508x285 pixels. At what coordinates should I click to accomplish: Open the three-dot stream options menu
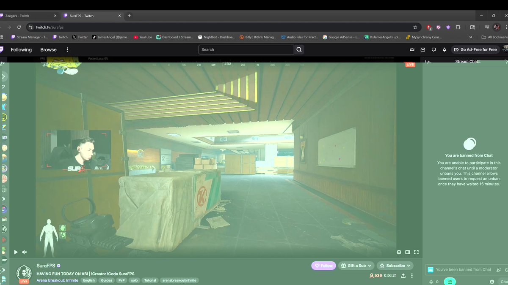[x=412, y=276]
